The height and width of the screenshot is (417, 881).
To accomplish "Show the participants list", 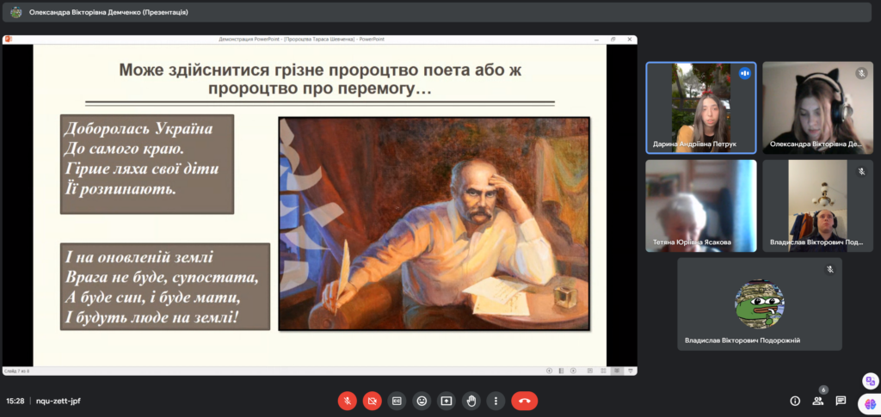I will point(817,401).
